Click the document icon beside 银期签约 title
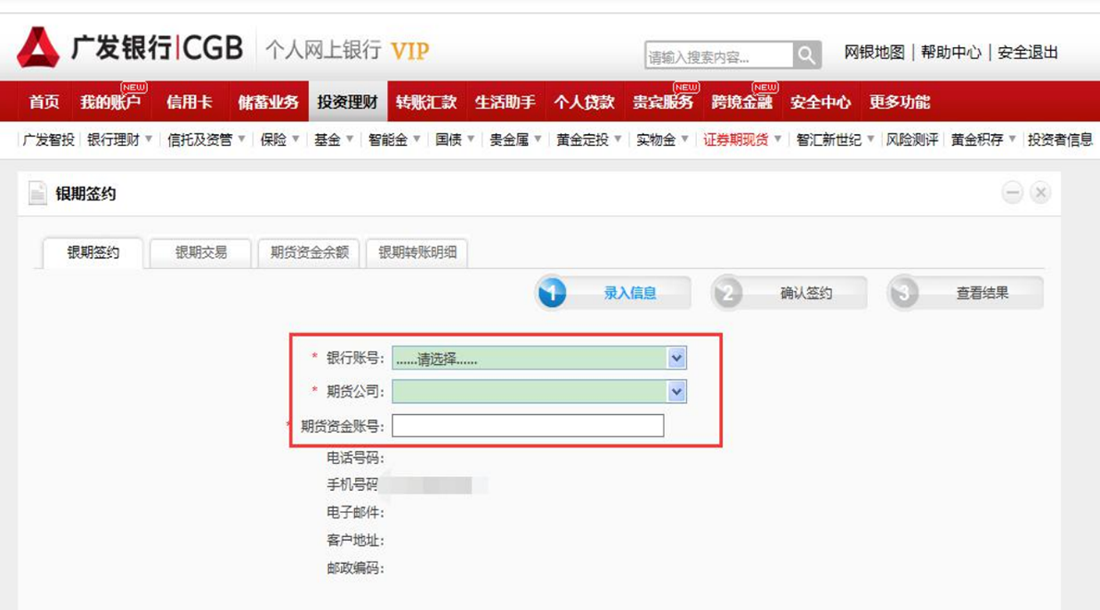The width and height of the screenshot is (1100, 610). (37, 193)
